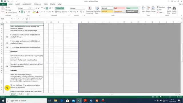The image size is (183, 103).
Task: Open the Format cells menu
Action: coord(153,10)
